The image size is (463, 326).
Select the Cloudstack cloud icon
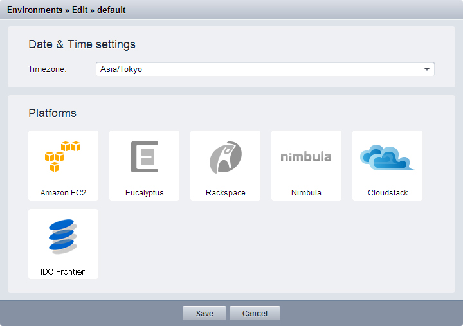(387, 158)
